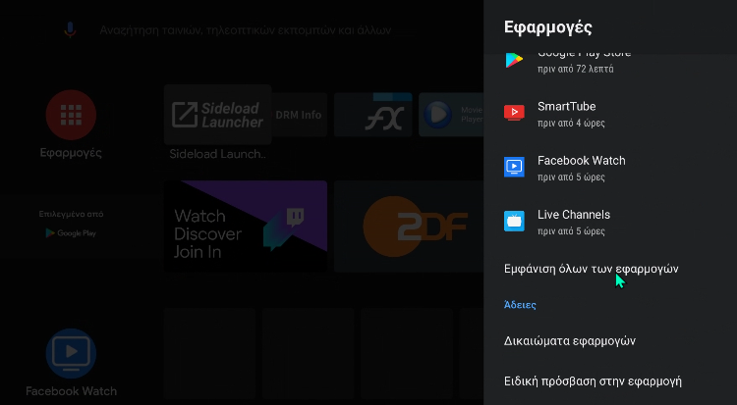Click 'πριν από 72 λεπτά' text
737x405 pixels.
tap(575, 69)
